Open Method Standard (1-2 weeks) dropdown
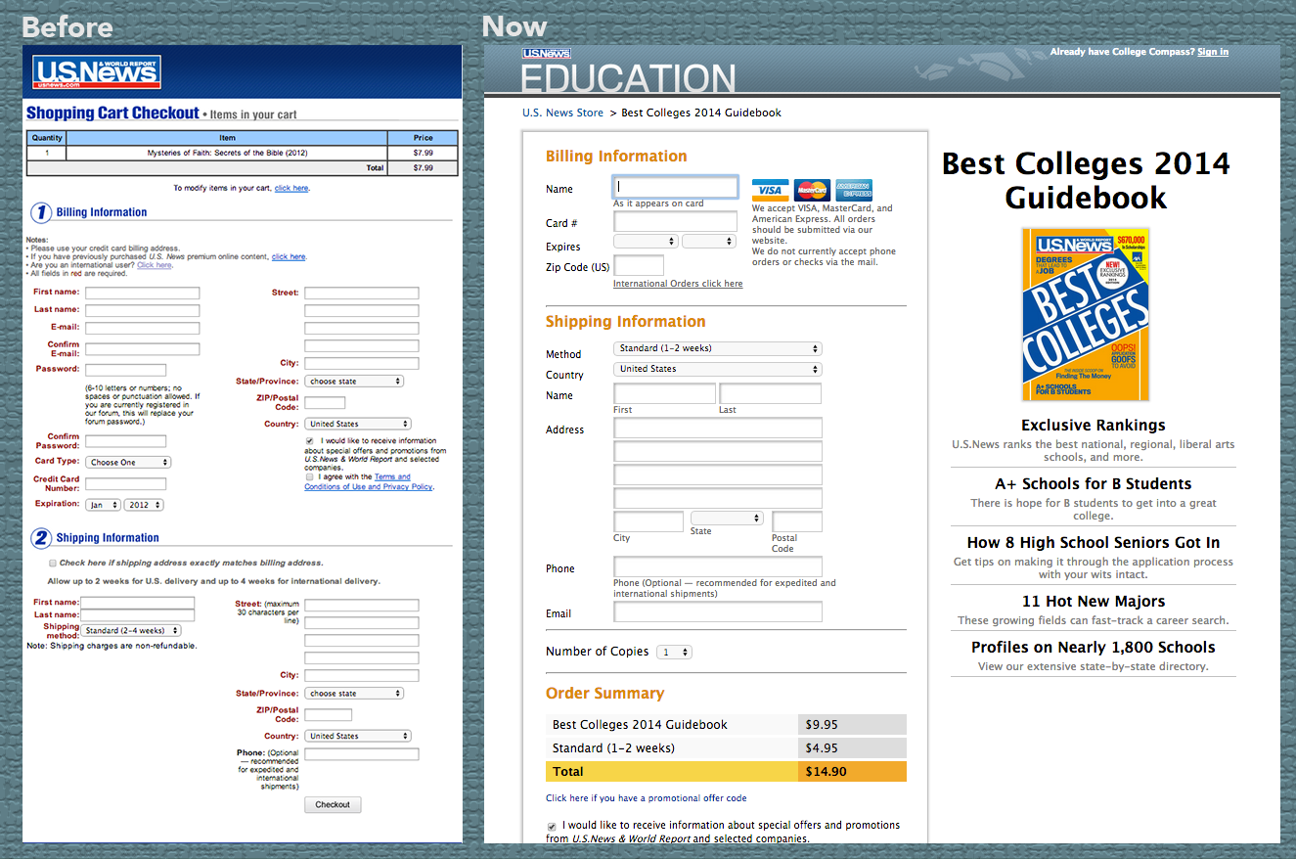 click(718, 348)
